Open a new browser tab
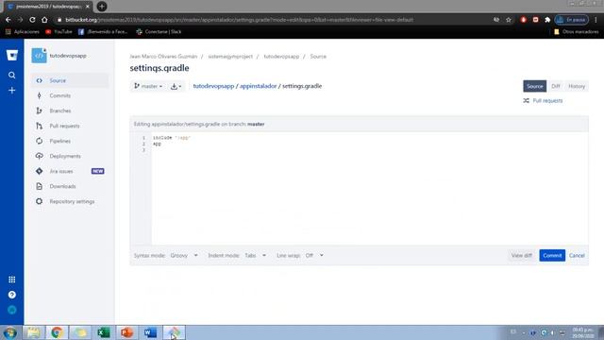Screen dimensions: 604x340 (102, 7)
